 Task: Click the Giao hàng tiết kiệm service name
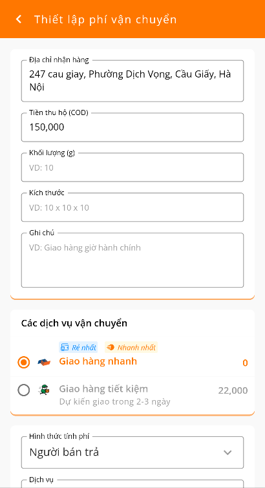(x=103, y=388)
